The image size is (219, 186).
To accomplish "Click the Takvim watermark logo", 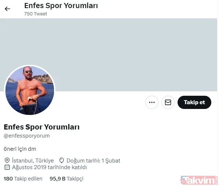I will pyautogui.click(x=199, y=180).
